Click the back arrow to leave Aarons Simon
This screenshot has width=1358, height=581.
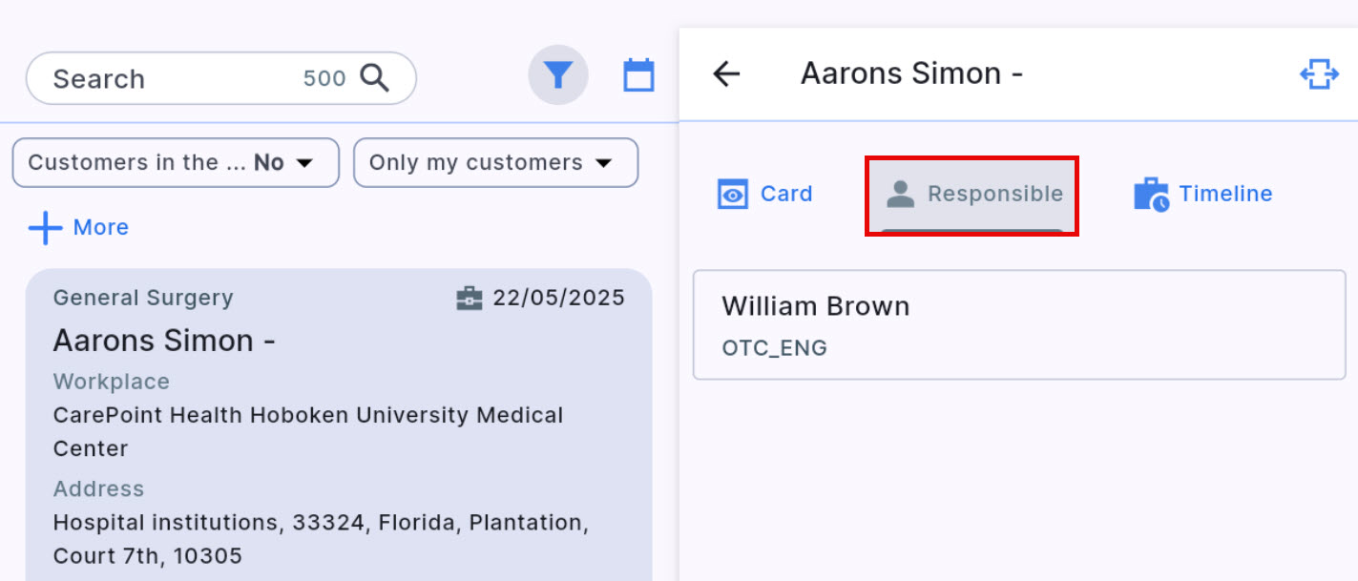coord(726,73)
